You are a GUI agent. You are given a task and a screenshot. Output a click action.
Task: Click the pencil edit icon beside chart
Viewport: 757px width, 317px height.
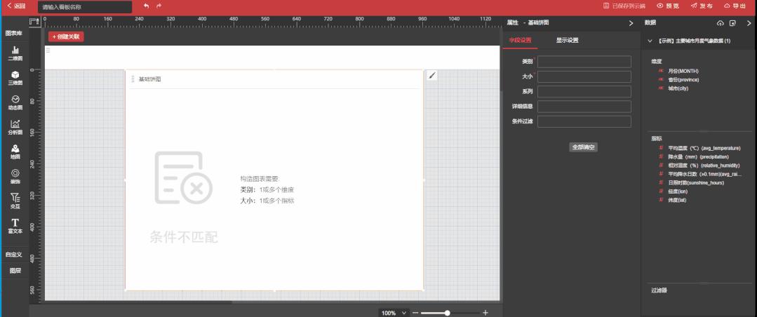[x=432, y=75]
